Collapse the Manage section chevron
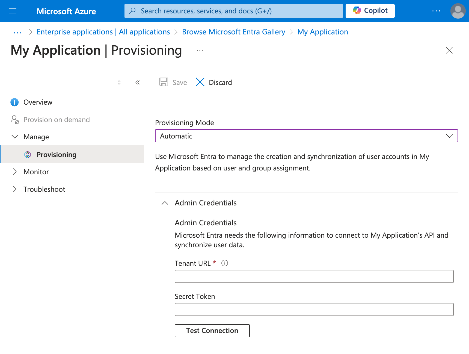 (15, 137)
